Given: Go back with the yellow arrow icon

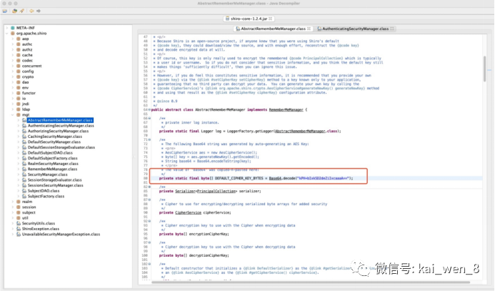Looking at the screenshot, I should (31, 11).
